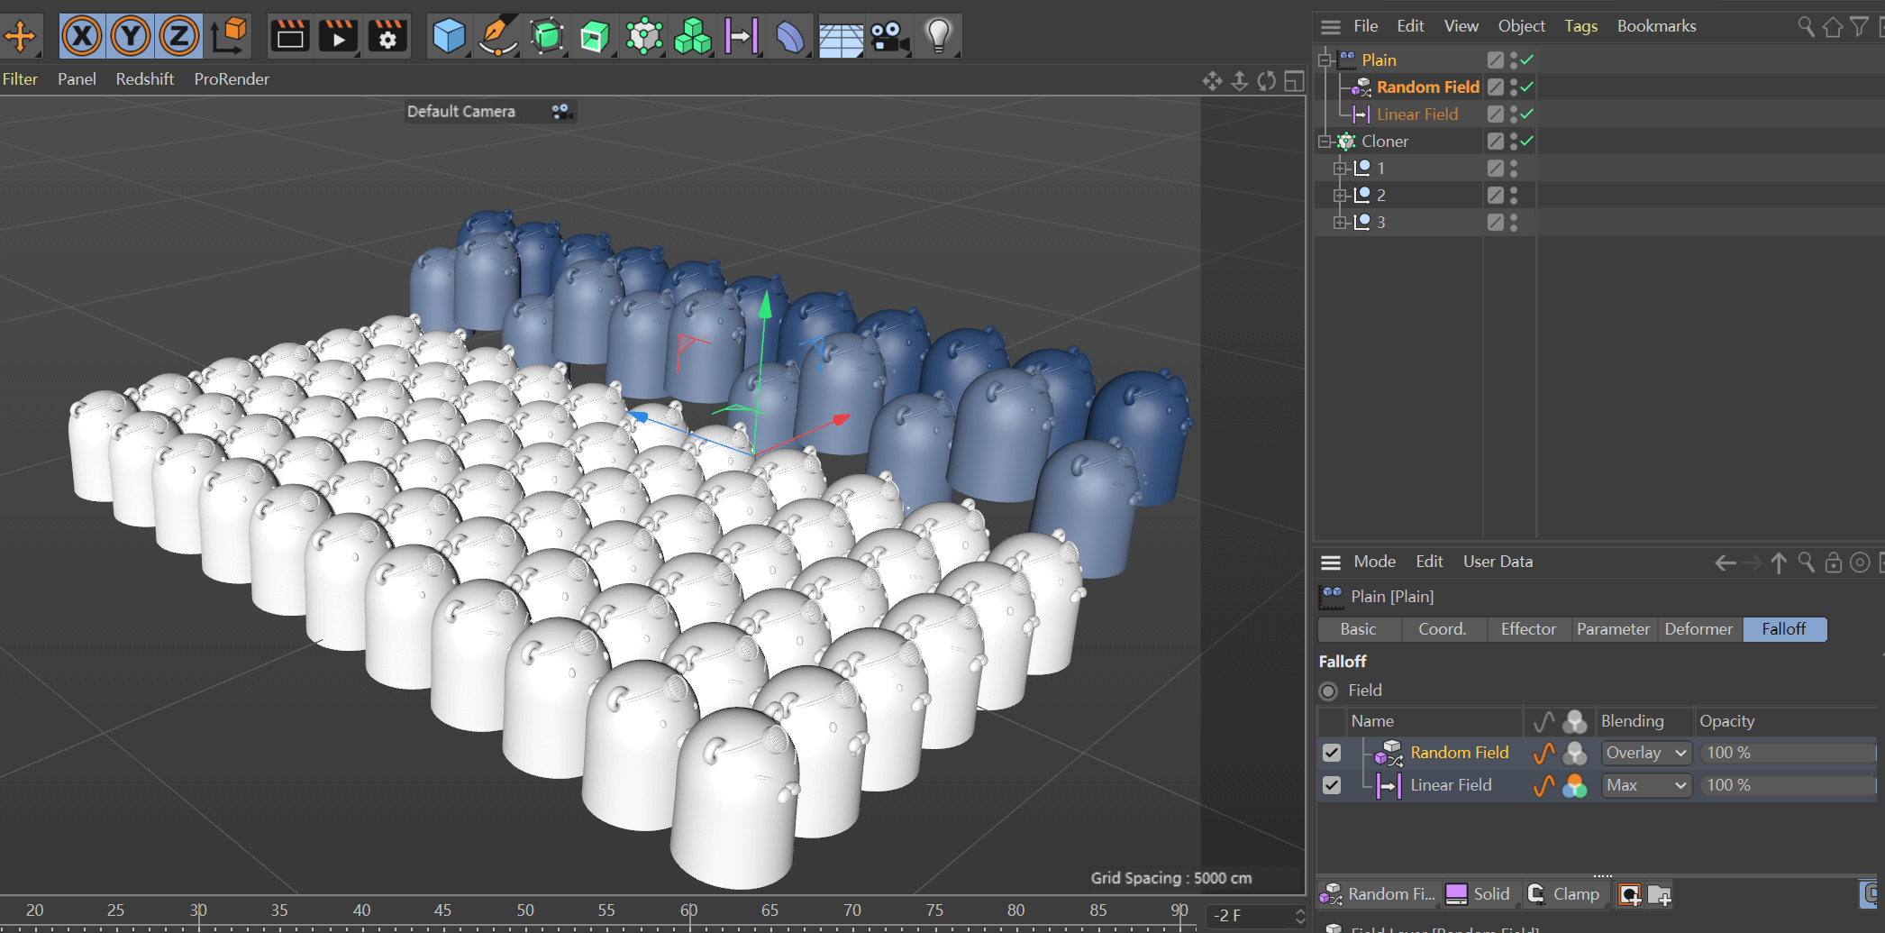This screenshot has height=933, width=1885.
Task: Open Edit Render Settings icon
Action: click(387, 36)
